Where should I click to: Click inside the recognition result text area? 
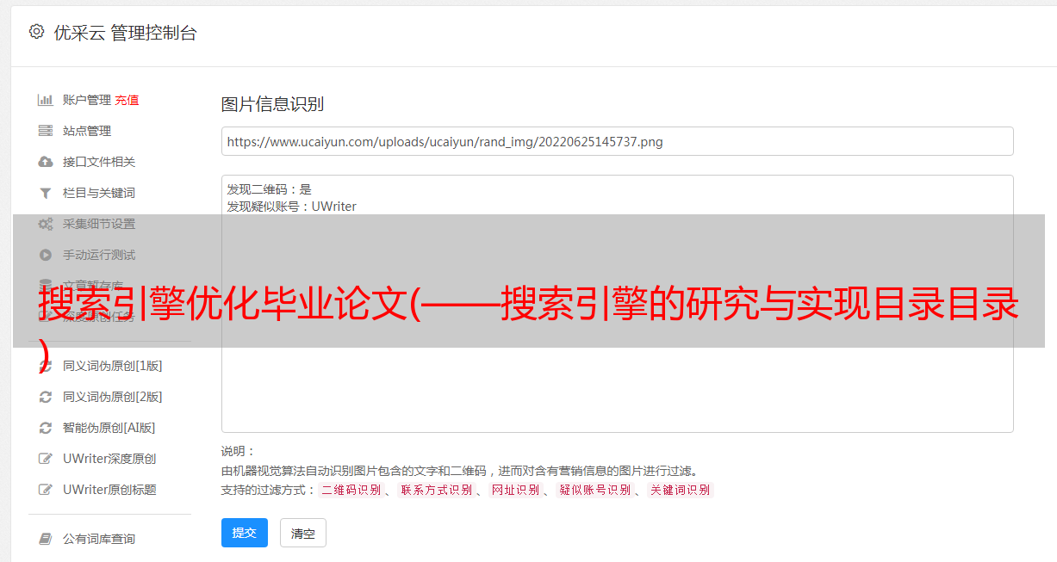[617, 303]
